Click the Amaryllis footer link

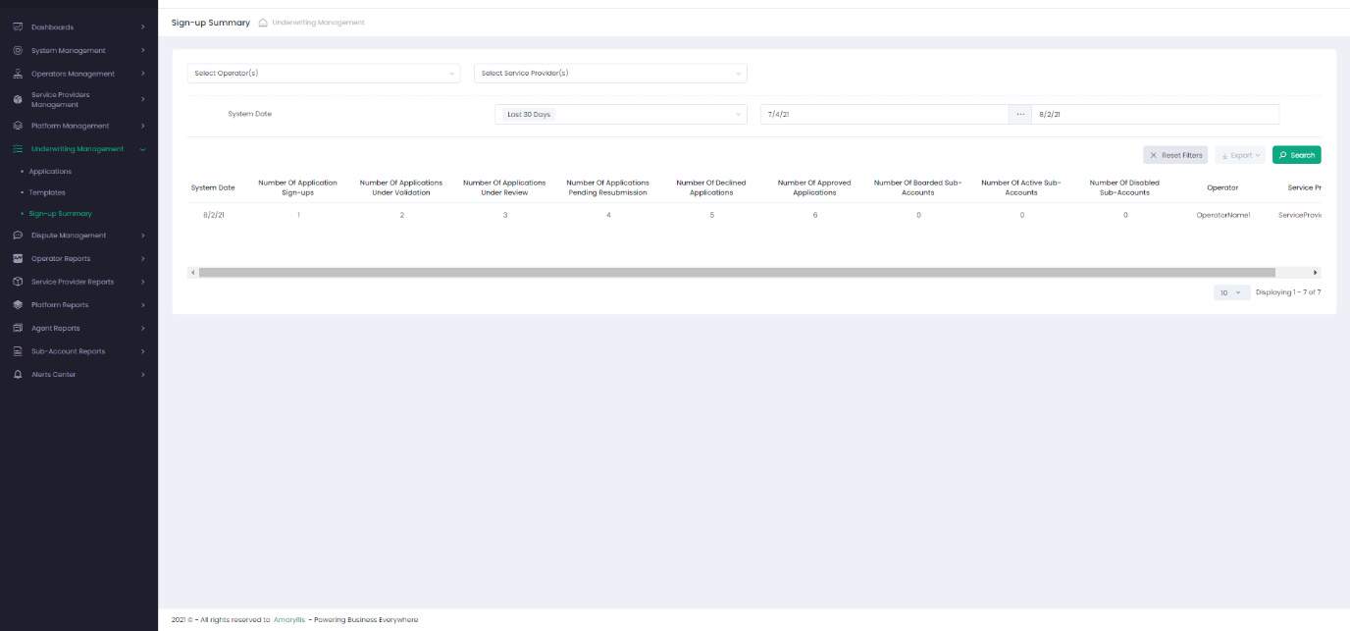289,620
